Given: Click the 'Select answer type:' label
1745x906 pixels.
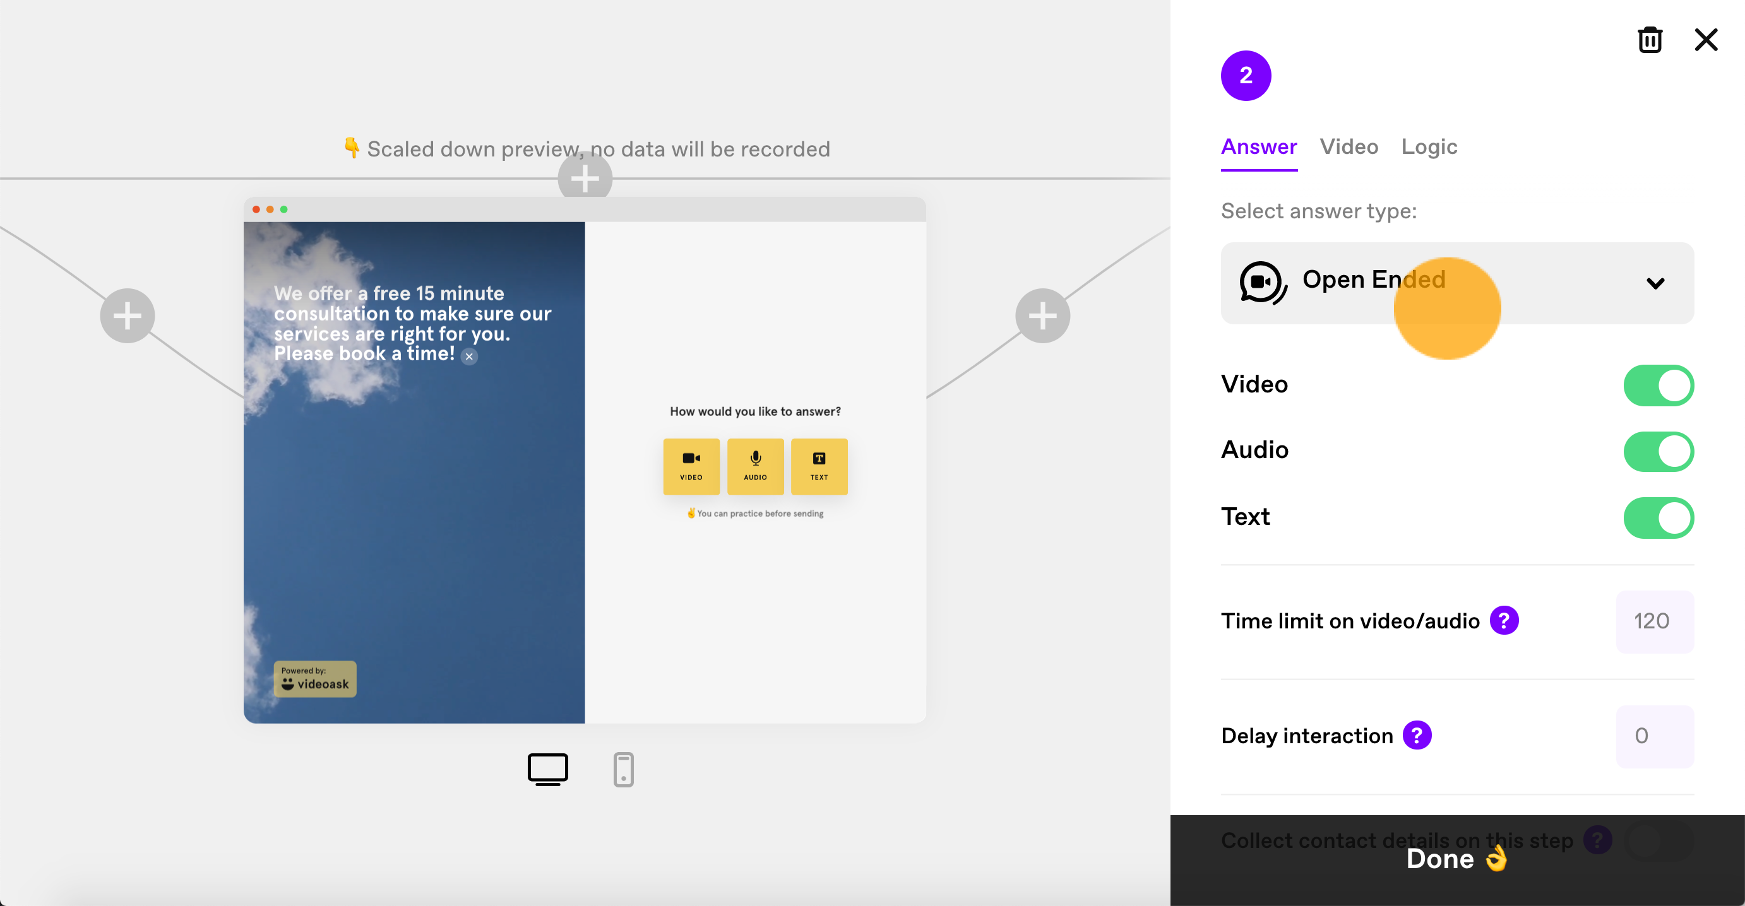Looking at the screenshot, I should (x=1318, y=211).
